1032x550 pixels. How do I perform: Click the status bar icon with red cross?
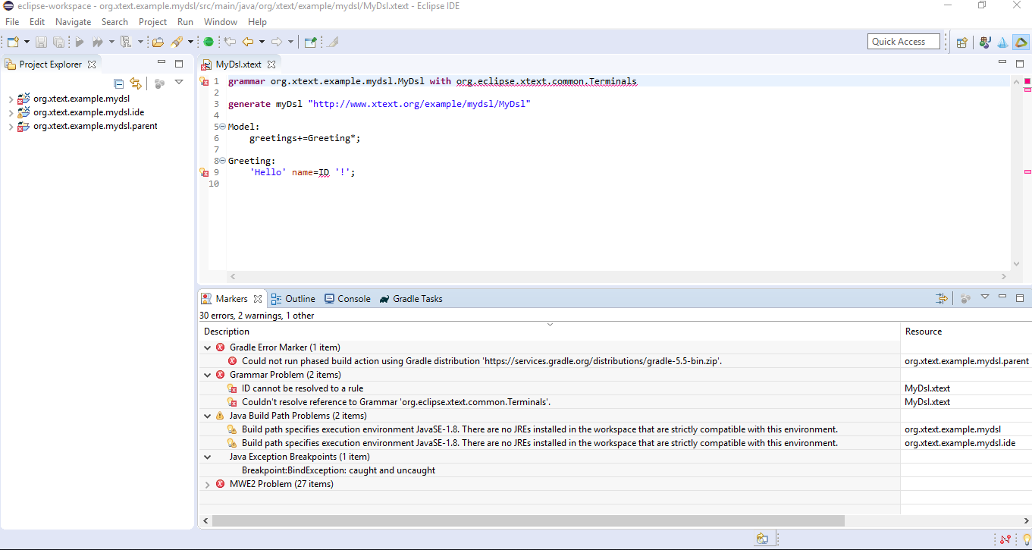tap(1005, 539)
